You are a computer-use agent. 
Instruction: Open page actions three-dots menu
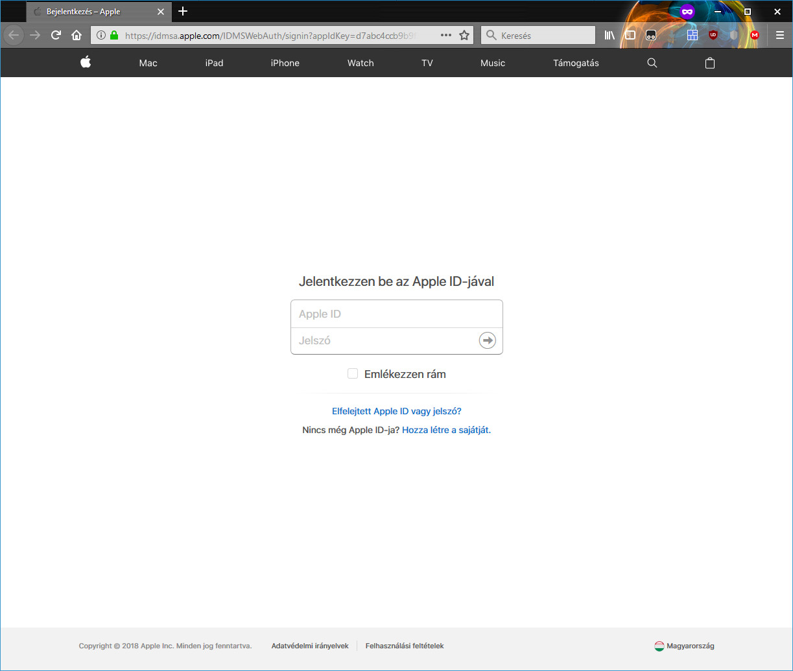[446, 35]
